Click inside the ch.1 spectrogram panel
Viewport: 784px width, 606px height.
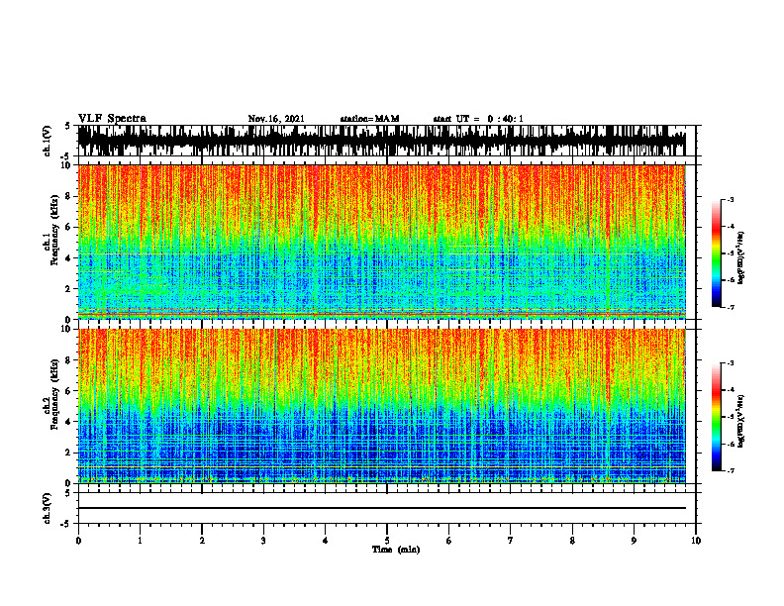(x=381, y=242)
